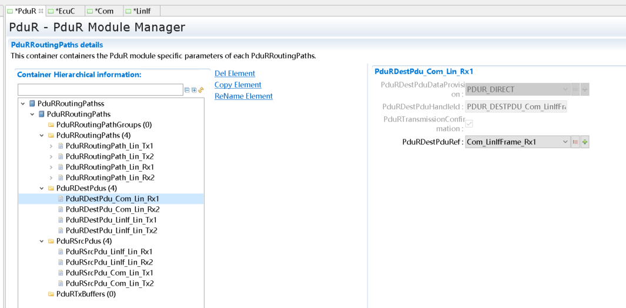Collapse the PduRSrcPdus (4) folder
Image resolution: width=626 pixels, height=308 pixels.
click(x=42, y=241)
